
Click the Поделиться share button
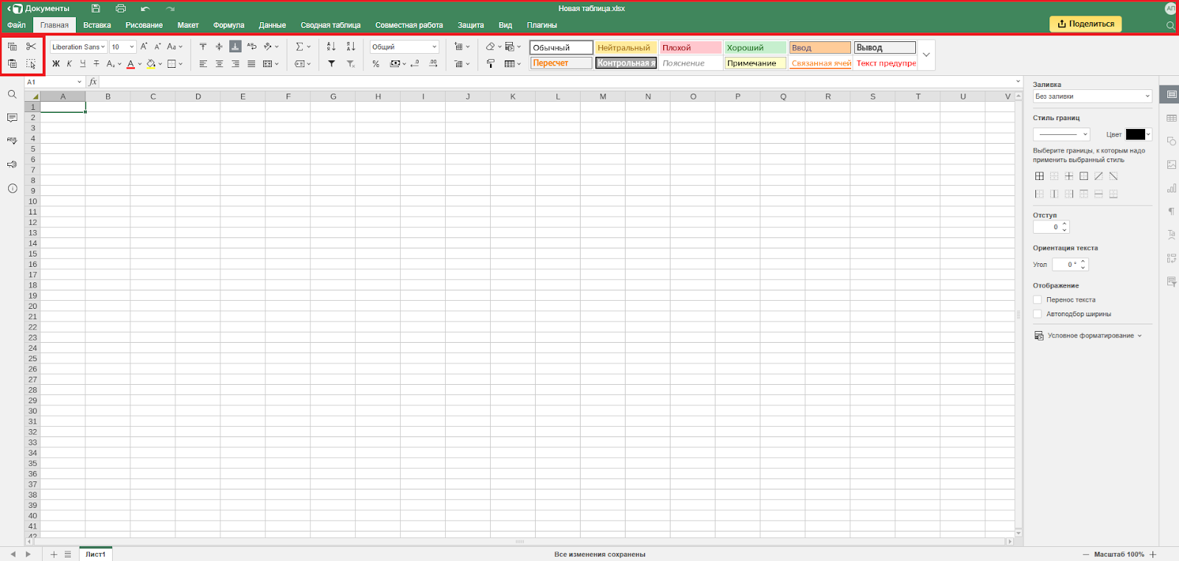(1085, 24)
